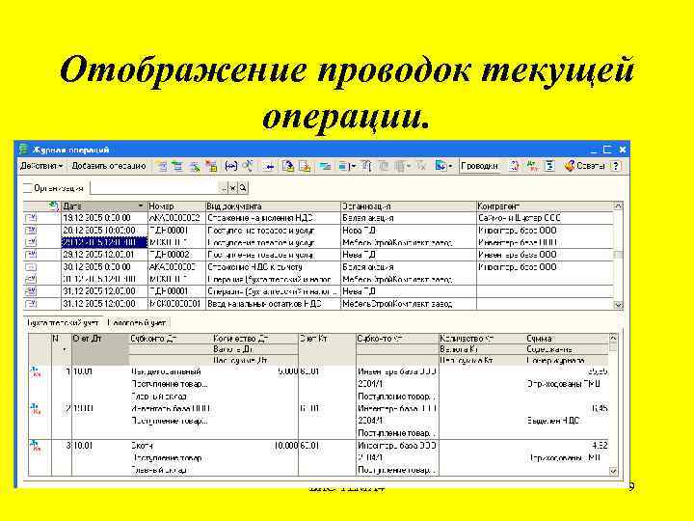Click the Post document toolbar icon
This screenshot has width=694, height=521.
pos(288,166)
